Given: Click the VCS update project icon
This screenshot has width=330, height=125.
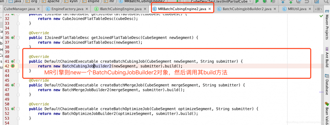Looking at the screenshot, I should [283, 1].
